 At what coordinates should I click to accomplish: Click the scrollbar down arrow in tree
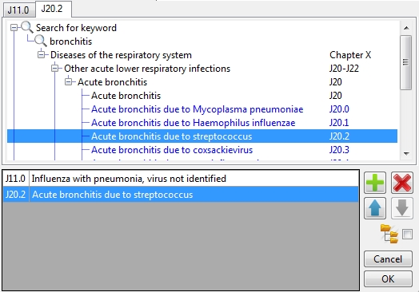406,154
